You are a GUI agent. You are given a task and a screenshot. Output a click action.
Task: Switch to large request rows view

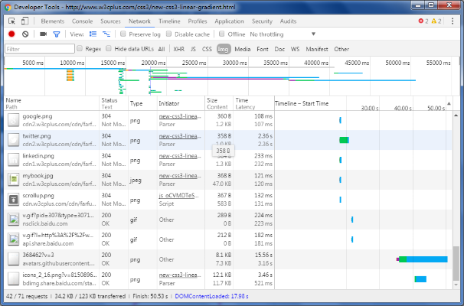[x=94, y=34]
